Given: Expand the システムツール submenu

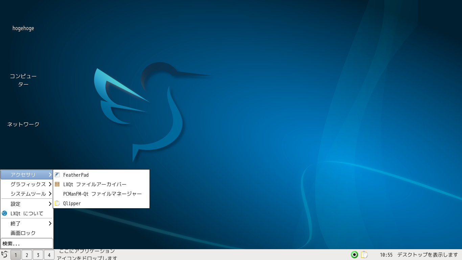Looking at the screenshot, I should click(27, 194).
